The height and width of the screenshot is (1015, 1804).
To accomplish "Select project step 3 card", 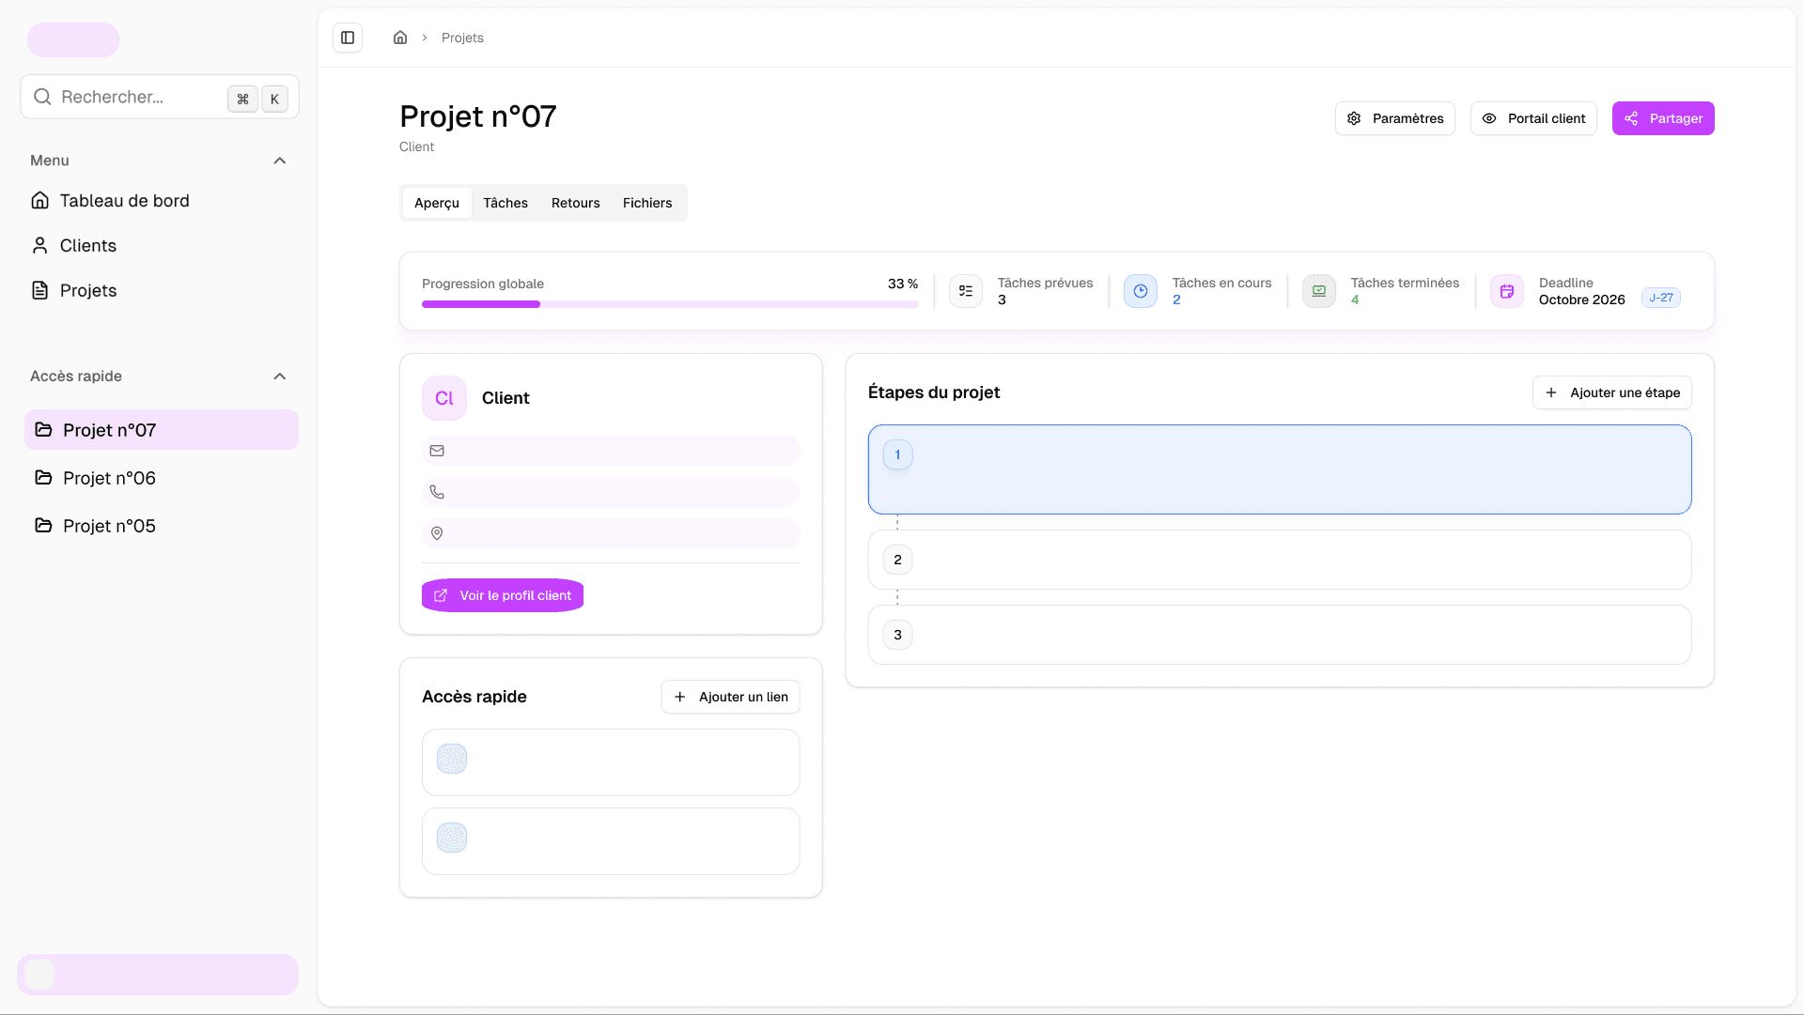I will 1280,635.
